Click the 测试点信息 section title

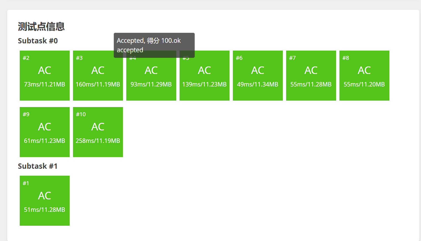(x=41, y=27)
